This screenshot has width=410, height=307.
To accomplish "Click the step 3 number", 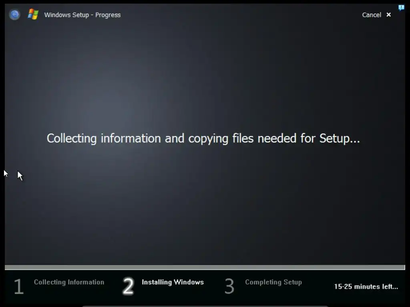I will (x=229, y=286).
